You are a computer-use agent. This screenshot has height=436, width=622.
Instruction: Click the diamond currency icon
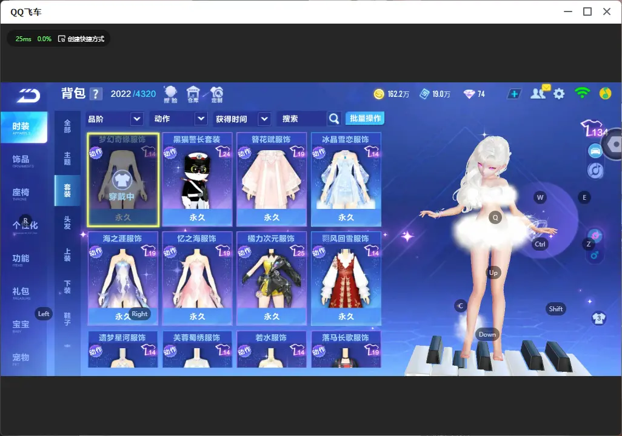click(x=469, y=94)
